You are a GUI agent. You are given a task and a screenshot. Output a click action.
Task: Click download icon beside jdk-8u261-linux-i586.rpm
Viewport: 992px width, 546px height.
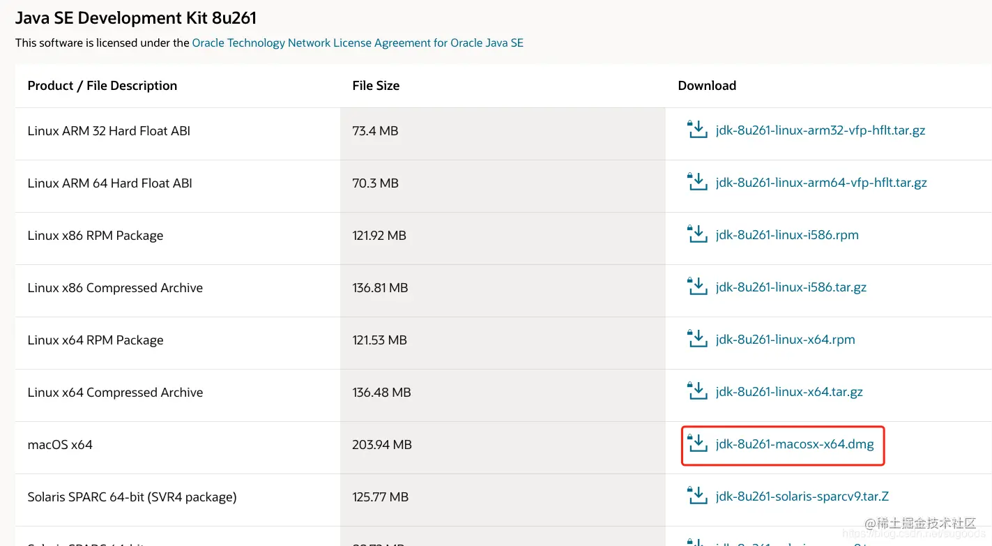click(697, 234)
